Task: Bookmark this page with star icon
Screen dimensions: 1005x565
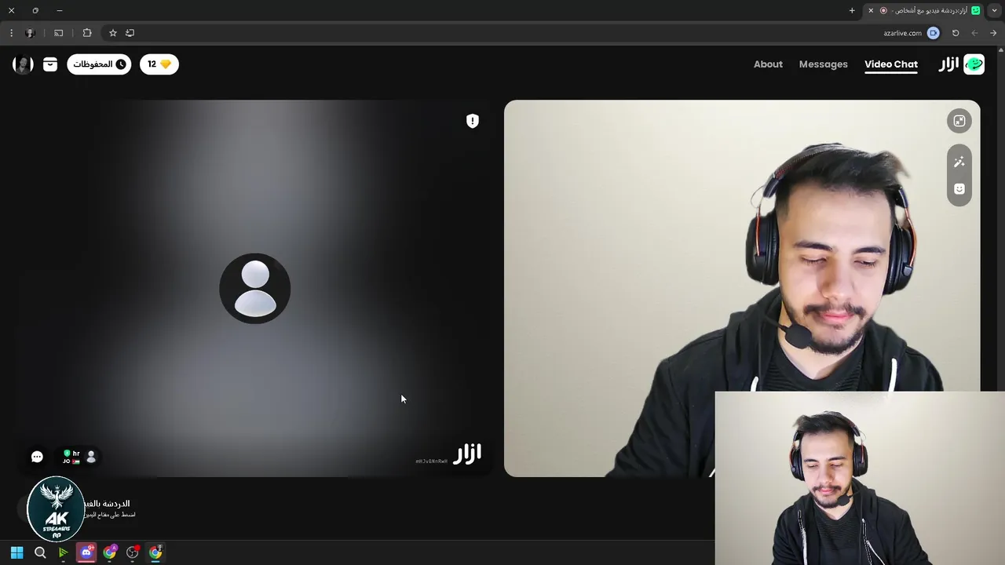Action: click(x=112, y=33)
